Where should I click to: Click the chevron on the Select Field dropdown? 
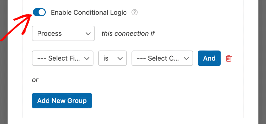point(87,58)
